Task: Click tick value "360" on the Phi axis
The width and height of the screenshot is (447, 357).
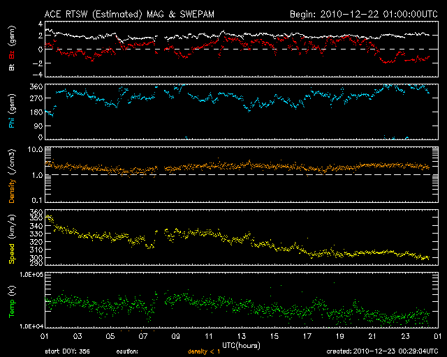Action: point(36,87)
